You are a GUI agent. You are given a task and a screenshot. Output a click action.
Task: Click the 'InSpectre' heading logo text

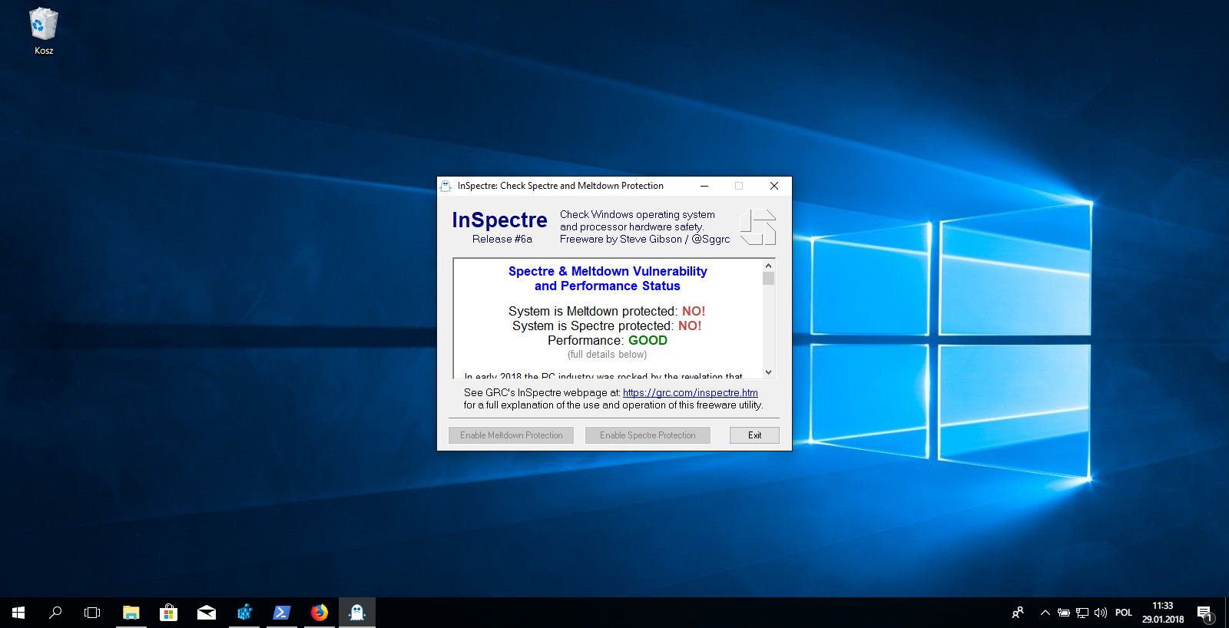(x=499, y=220)
